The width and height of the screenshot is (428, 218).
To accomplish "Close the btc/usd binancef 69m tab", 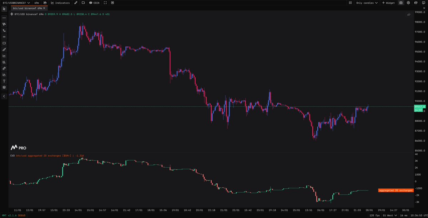I will (x=44, y=8).
